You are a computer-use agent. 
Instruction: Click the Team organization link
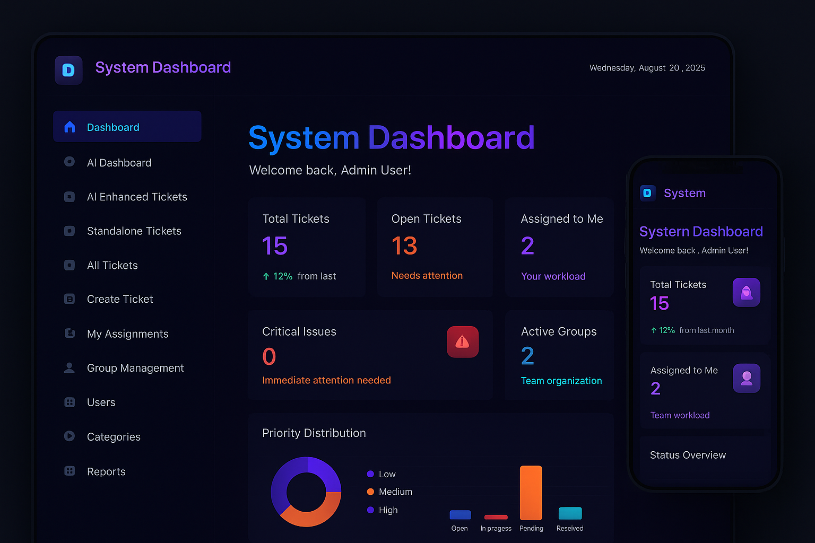click(x=561, y=381)
